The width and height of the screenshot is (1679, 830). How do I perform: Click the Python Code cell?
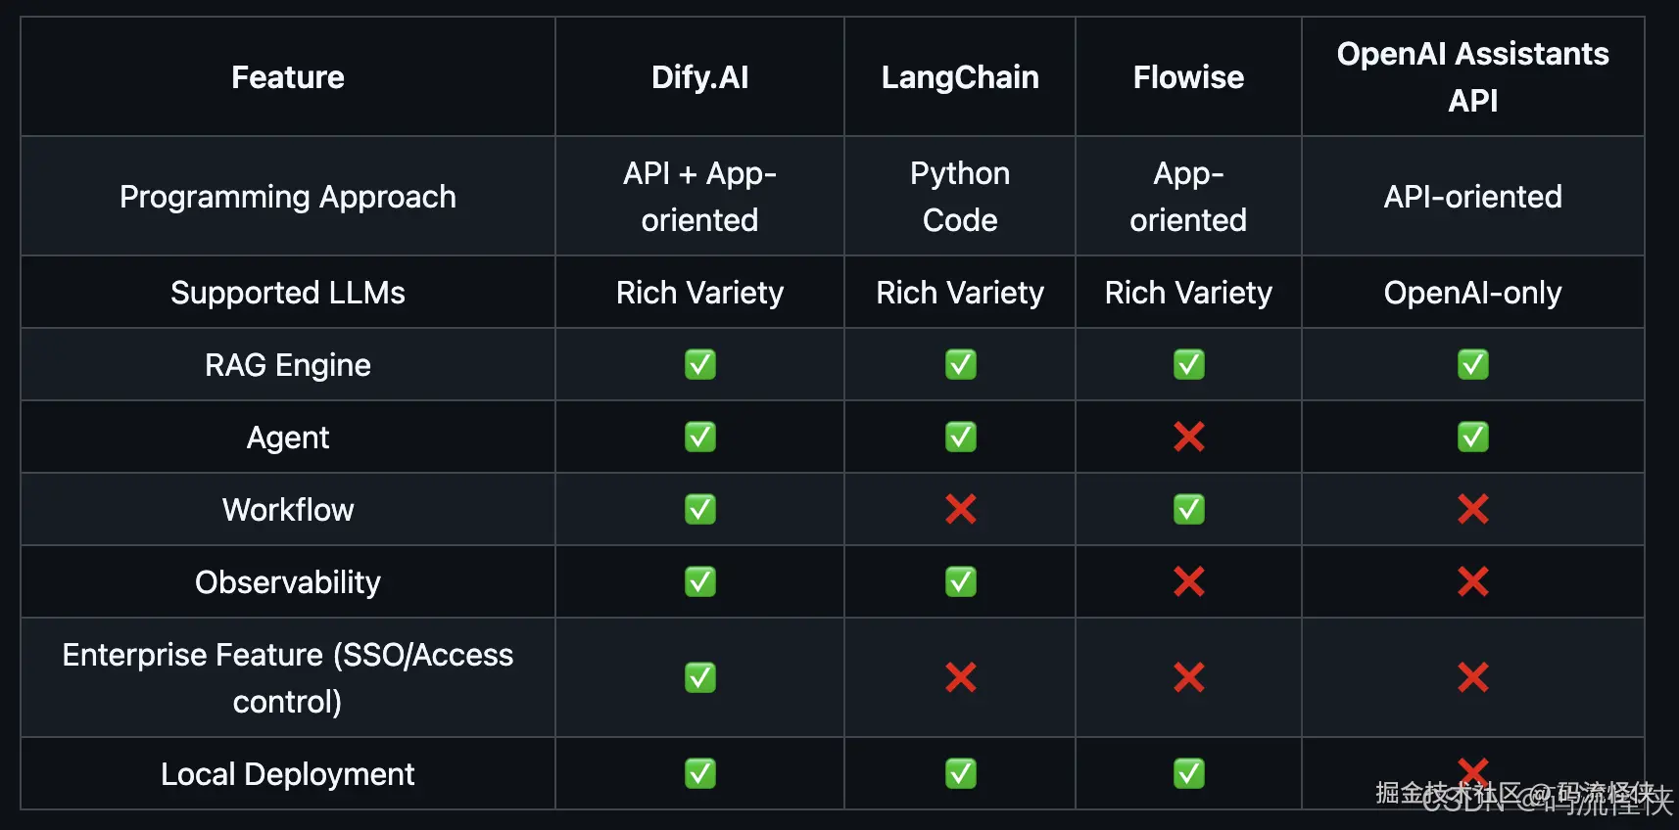coord(960,197)
